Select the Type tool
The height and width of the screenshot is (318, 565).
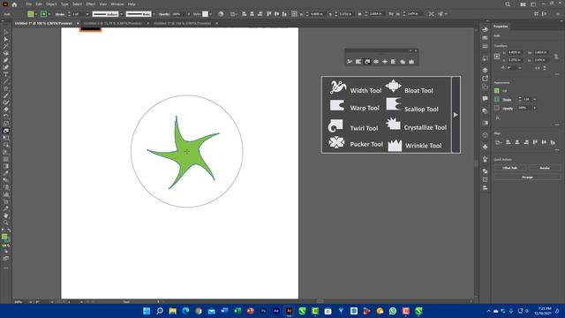click(6, 74)
